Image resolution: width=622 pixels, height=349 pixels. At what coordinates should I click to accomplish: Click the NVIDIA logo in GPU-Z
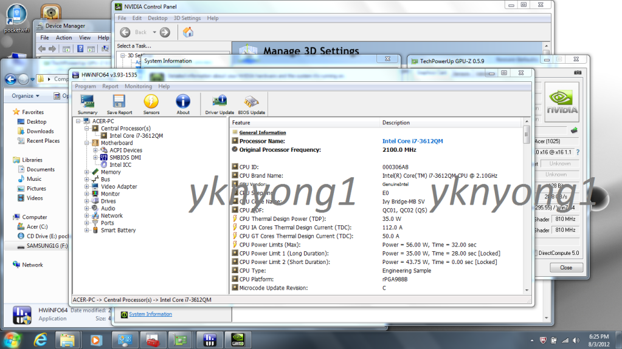(x=562, y=102)
